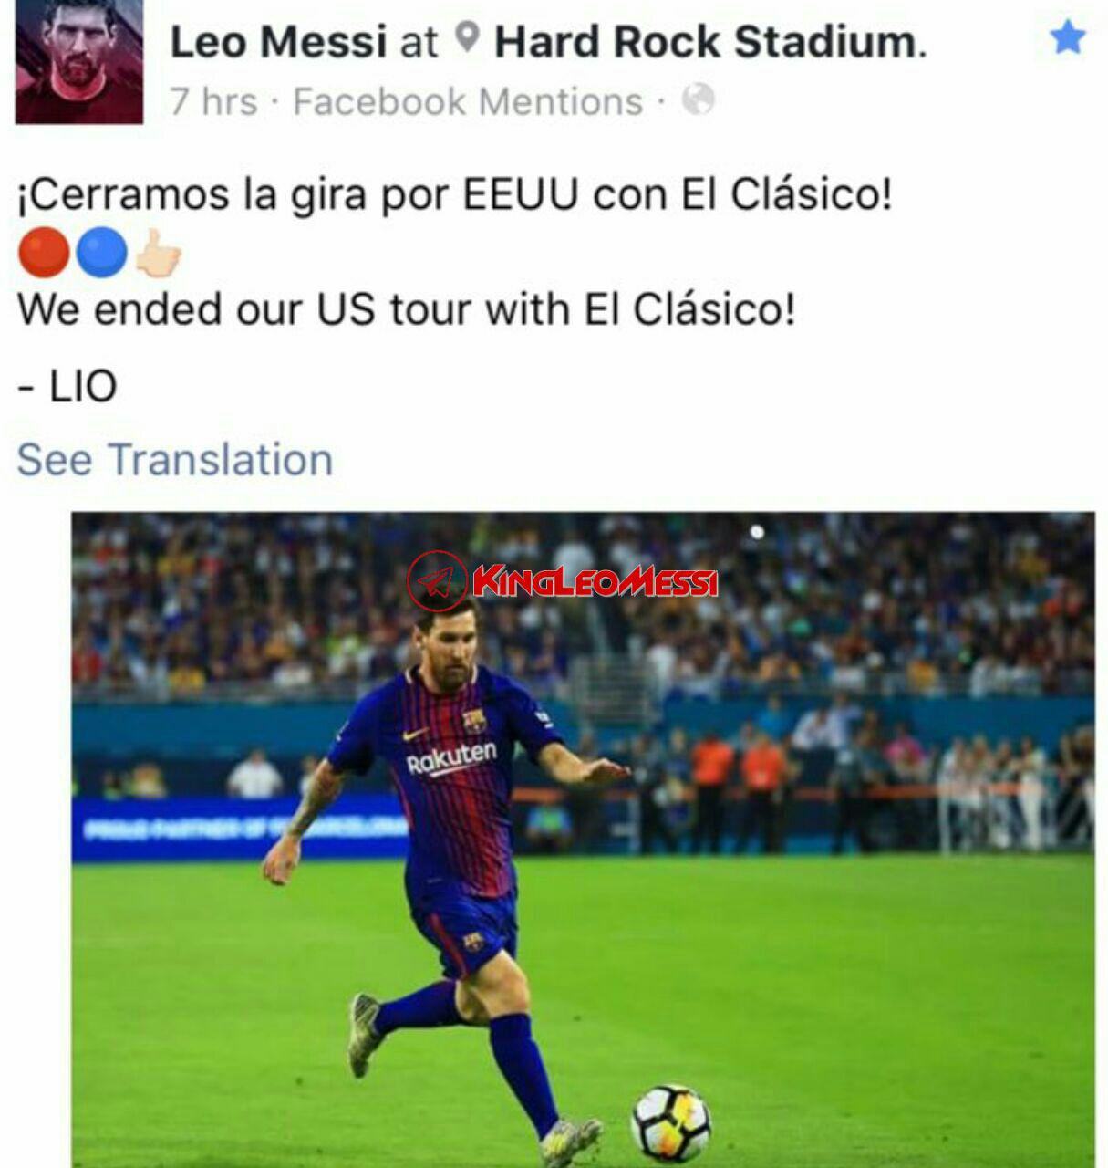
Task: Click the Telegram logo in the watermark
Action: pos(438,581)
